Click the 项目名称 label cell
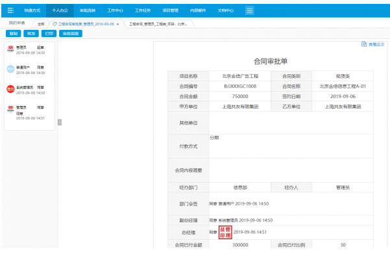The height and width of the screenshot is (258, 390). point(188,76)
